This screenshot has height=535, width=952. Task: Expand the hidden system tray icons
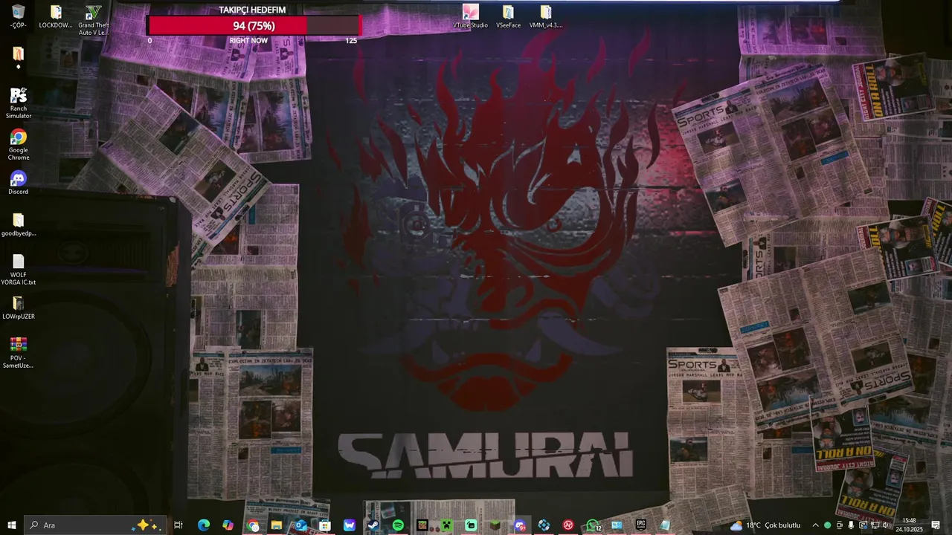point(815,525)
